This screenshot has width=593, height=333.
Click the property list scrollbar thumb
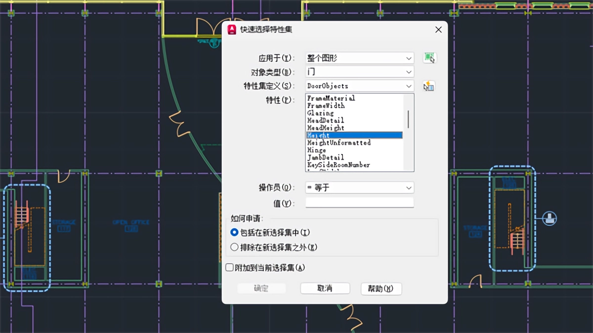(408, 119)
